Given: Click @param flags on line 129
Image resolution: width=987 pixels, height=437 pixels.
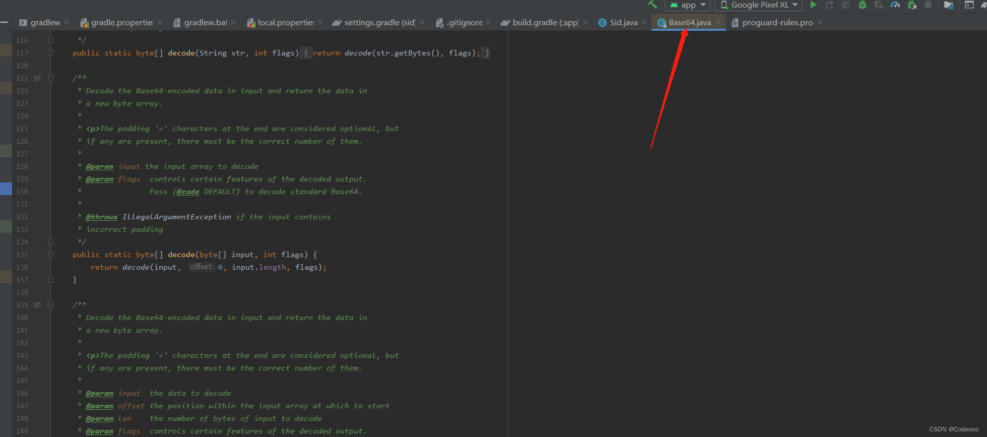Looking at the screenshot, I should (x=113, y=179).
